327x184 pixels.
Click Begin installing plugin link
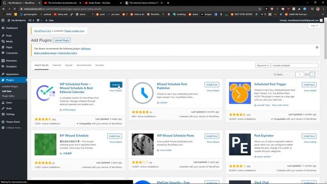[x=45, y=53]
